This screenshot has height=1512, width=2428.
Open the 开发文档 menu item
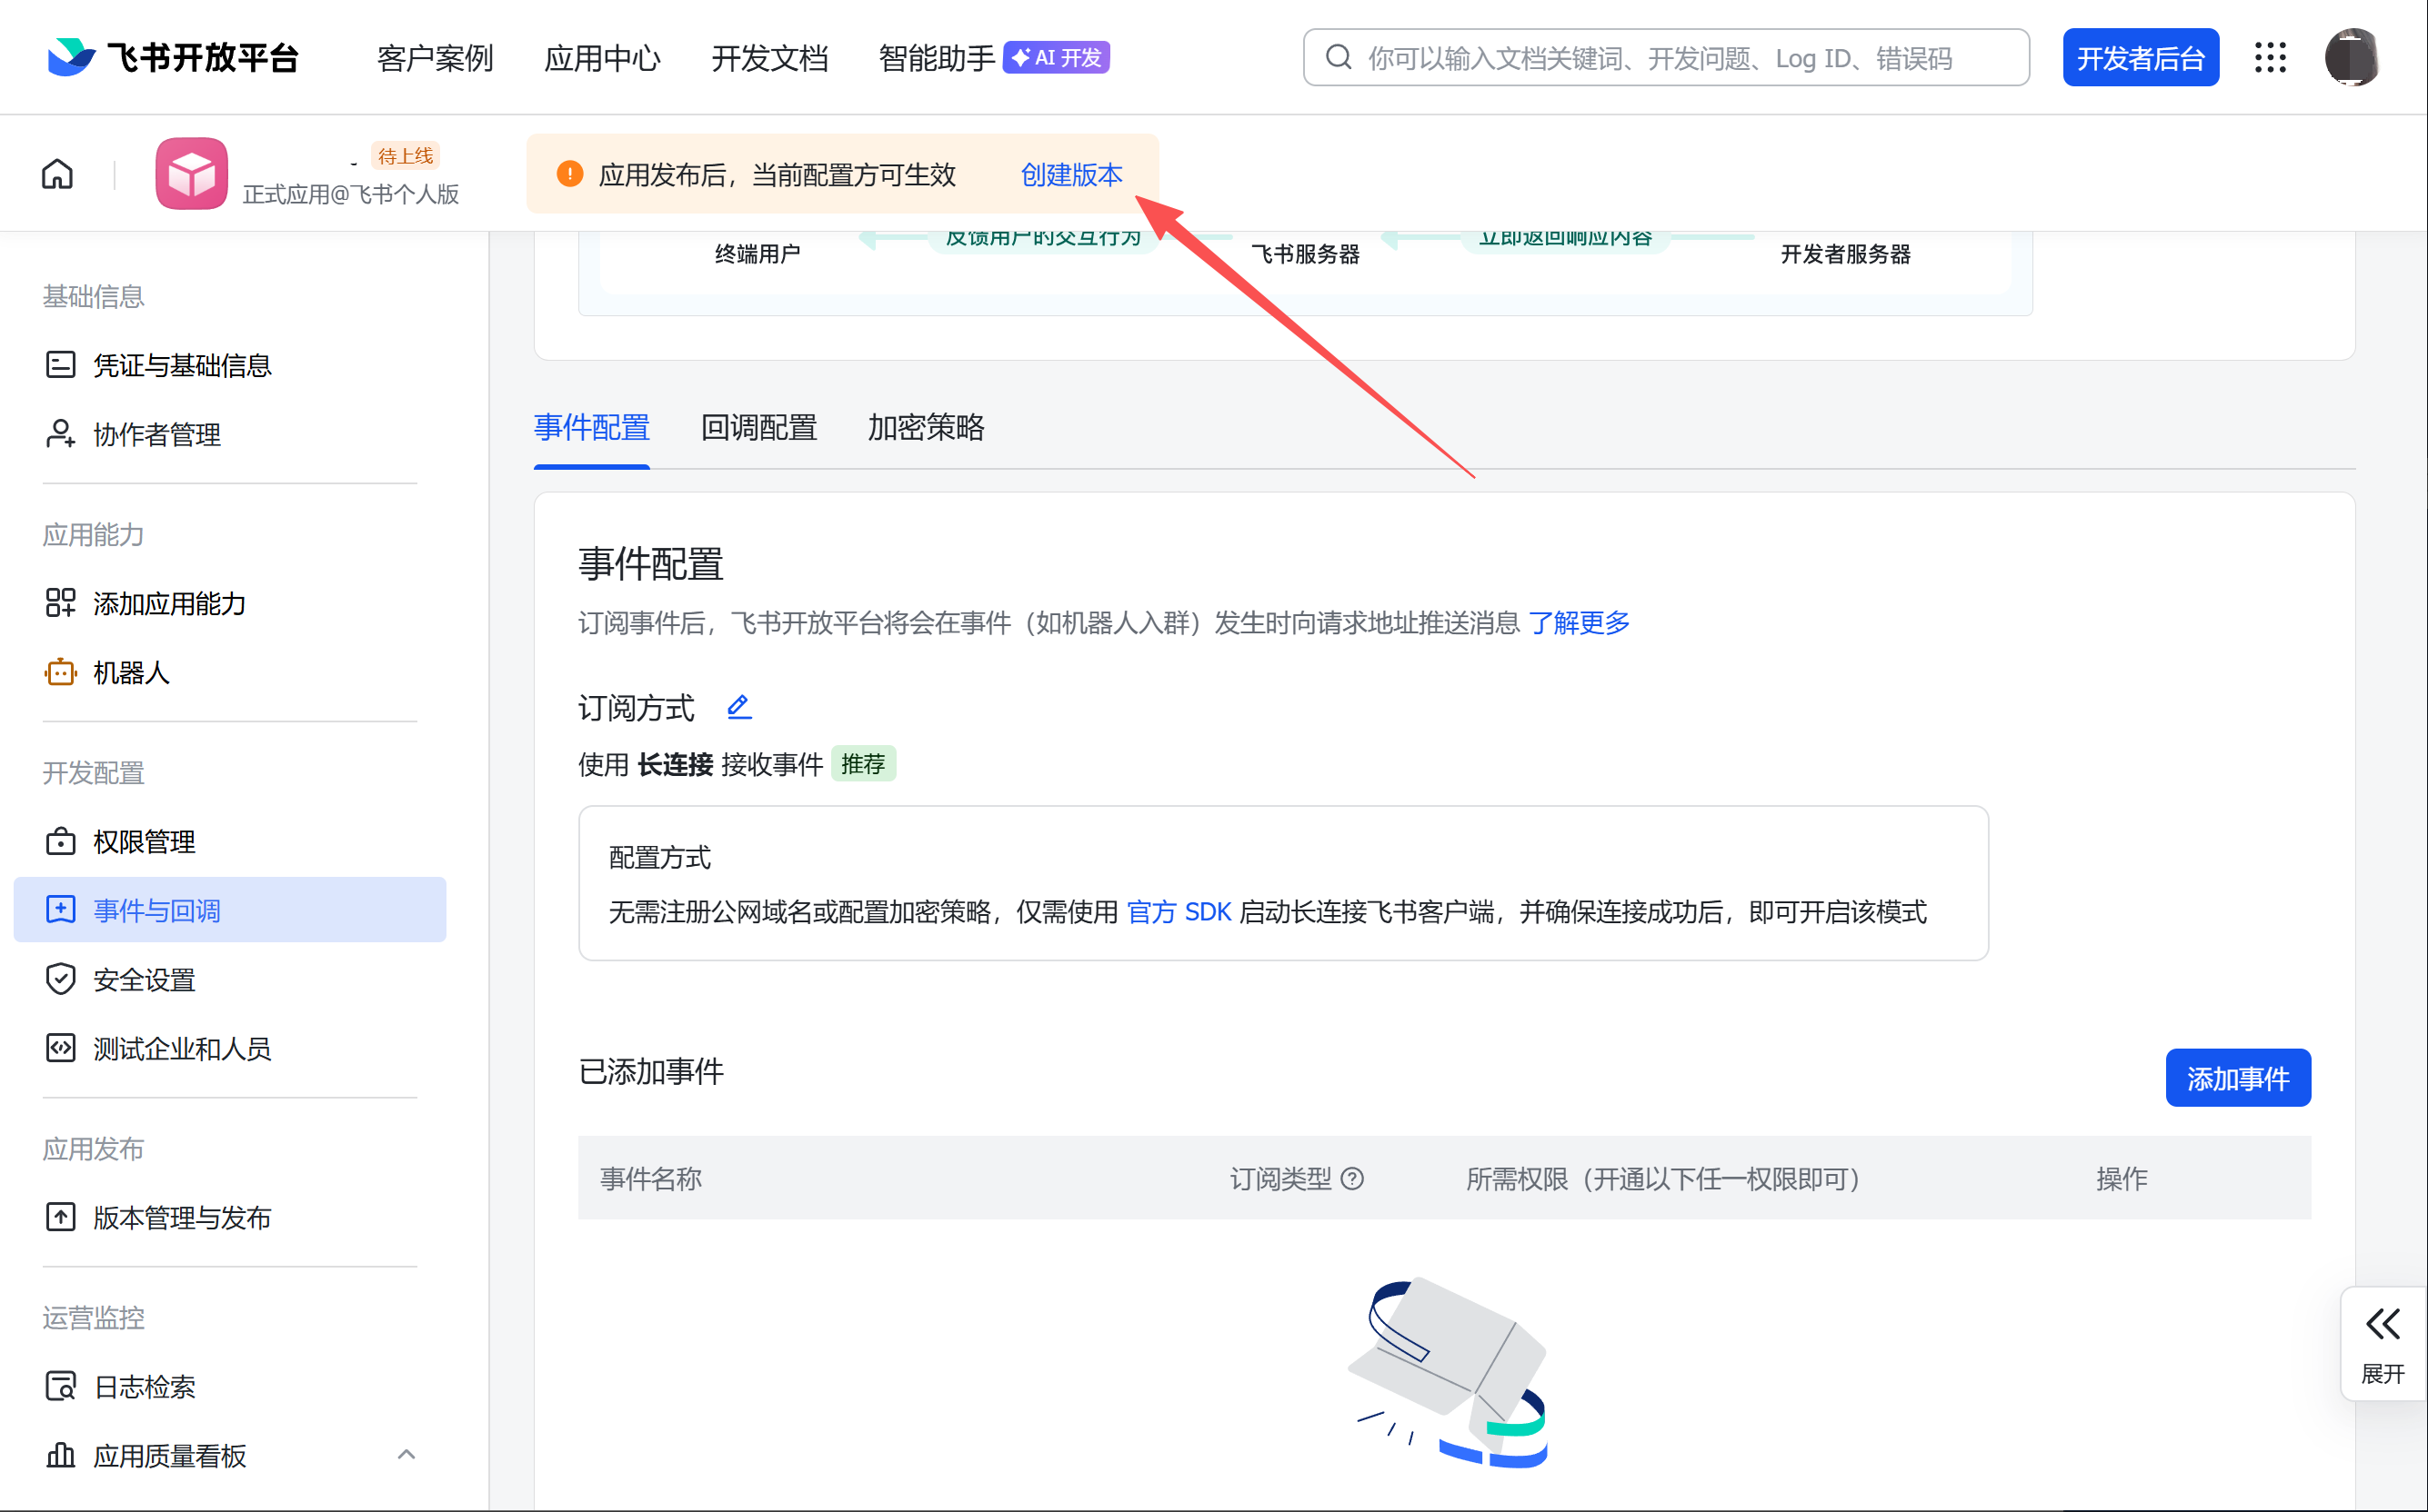[x=769, y=57]
